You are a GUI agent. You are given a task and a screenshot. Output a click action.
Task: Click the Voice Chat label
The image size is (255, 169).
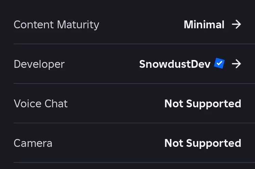[x=41, y=104]
